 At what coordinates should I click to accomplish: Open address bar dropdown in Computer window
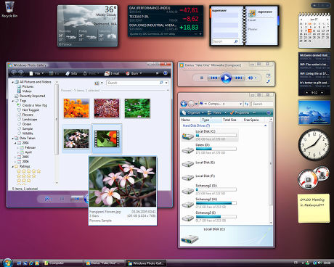click(x=240, y=104)
